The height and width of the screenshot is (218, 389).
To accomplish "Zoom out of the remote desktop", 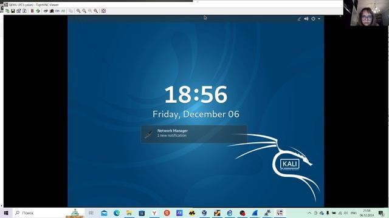I will [x=84, y=11].
